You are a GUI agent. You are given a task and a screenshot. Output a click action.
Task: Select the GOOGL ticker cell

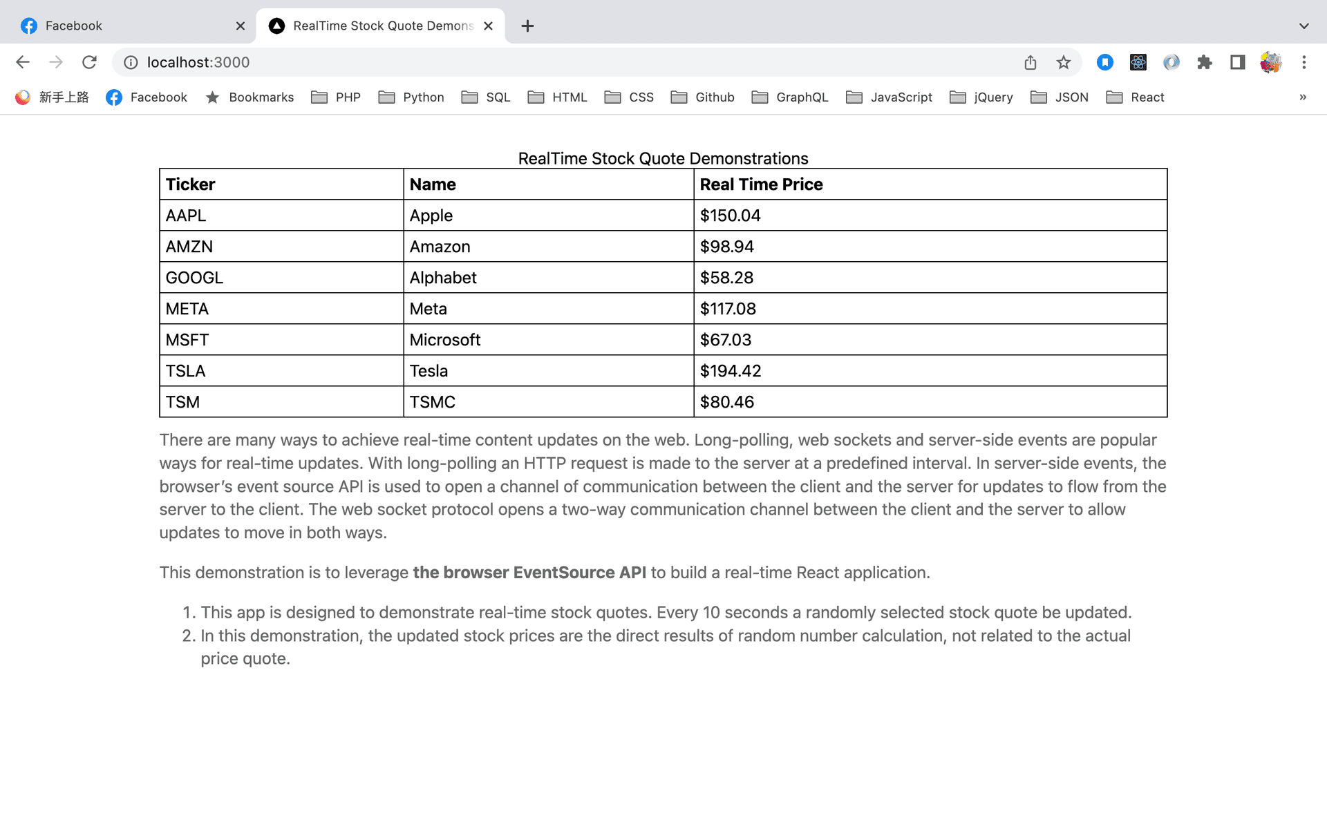tap(281, 278)
